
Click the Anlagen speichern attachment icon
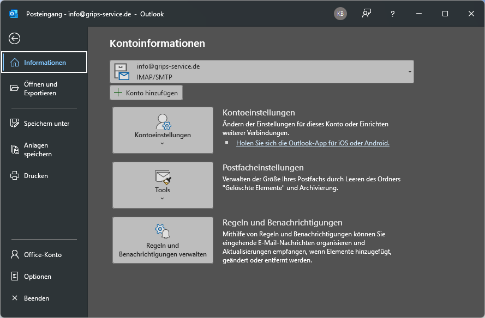click(x=15, y=149)
